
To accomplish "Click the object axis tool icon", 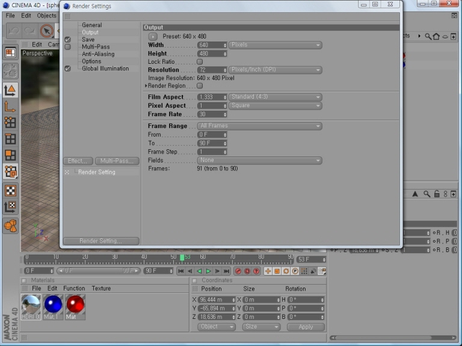I will pos(10,107).
